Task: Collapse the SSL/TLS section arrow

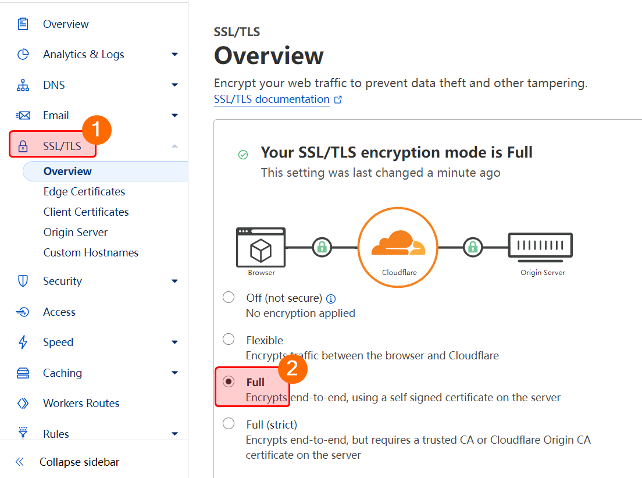Action: (174, 146)
